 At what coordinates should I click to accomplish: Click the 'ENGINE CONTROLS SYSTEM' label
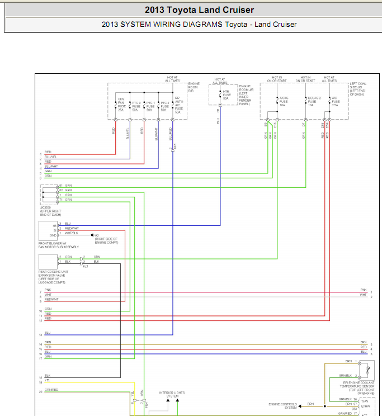click(282, 406)
